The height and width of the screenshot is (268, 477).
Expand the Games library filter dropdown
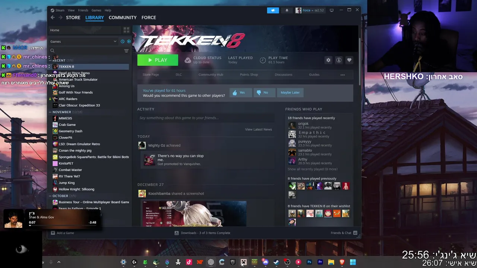(115, 41)
